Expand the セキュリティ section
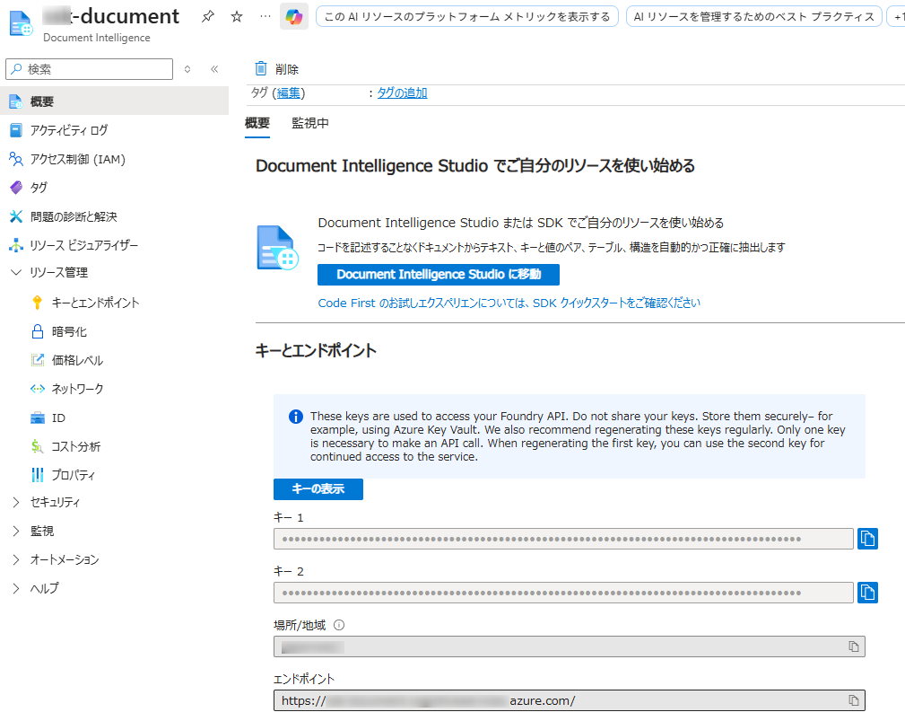This screenshot has height=721, width=905. click(16, 503)
